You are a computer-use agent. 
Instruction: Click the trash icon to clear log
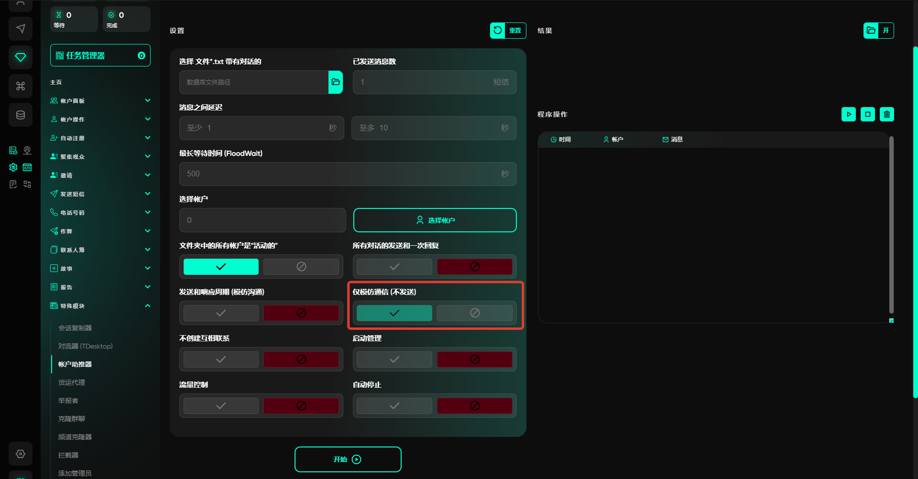coord(886,114)
